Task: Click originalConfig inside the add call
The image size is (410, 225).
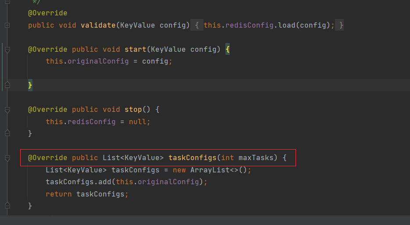Action: [168, 182]
